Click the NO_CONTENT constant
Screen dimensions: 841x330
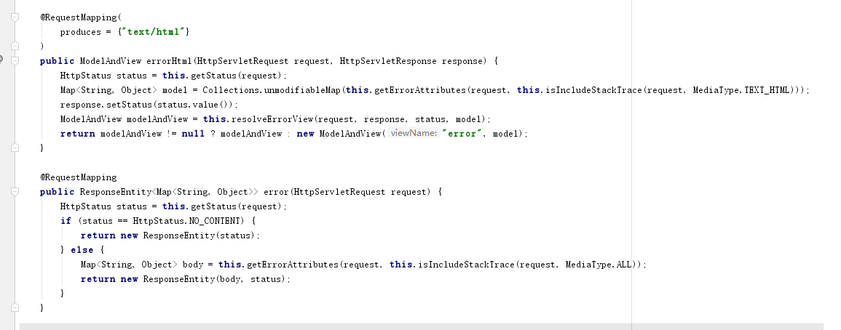pos(215,221)
